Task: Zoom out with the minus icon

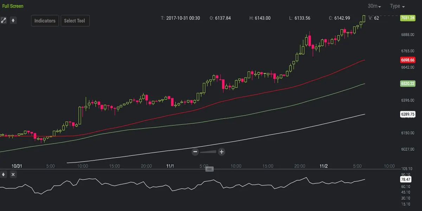Action: (x=196, y=152)
